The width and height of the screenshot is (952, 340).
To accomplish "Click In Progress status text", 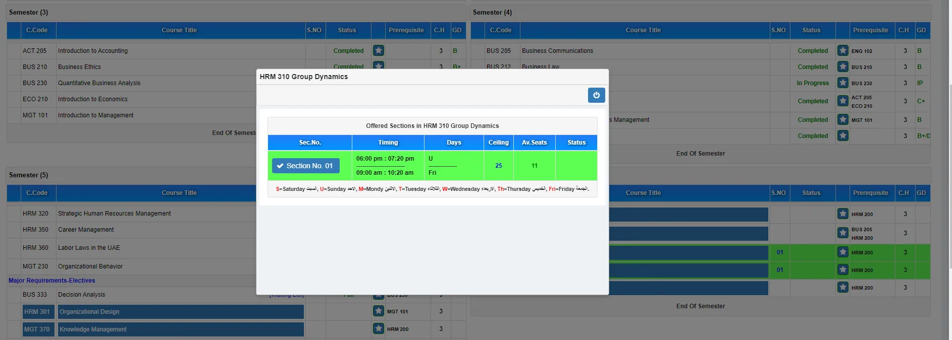I will 813,83.
